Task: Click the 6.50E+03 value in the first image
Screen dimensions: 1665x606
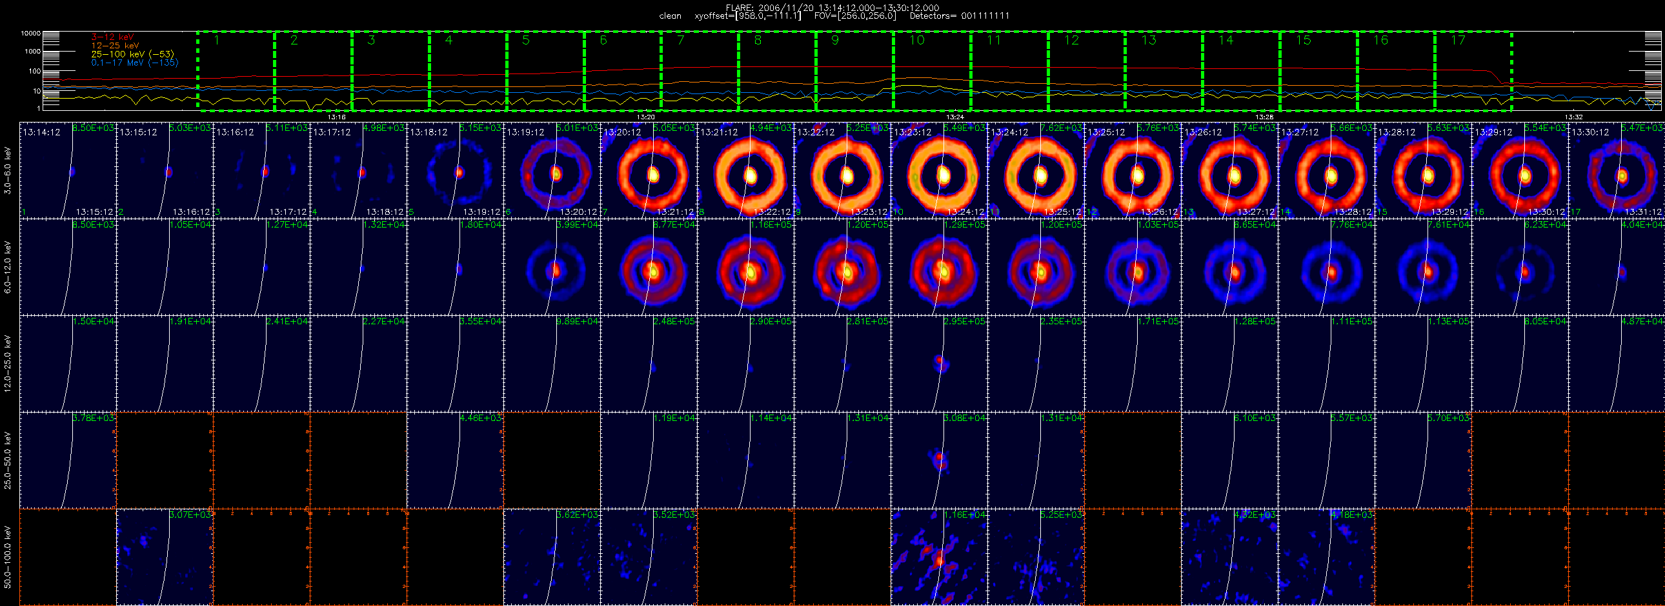Action: click(94, 128)
